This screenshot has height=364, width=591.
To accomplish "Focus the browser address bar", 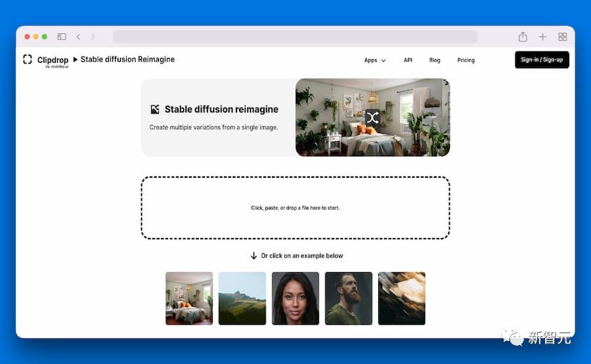I will point(295,37).
